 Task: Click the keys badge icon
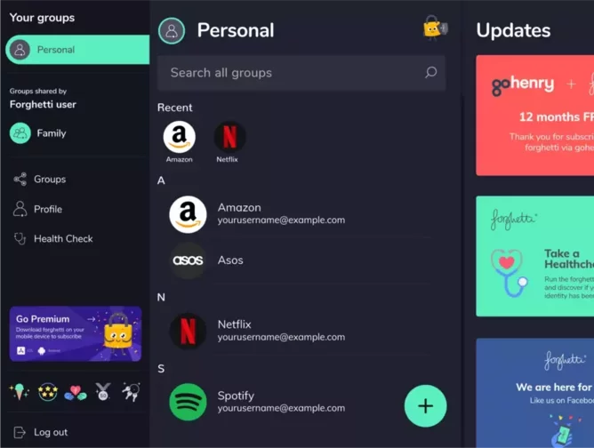click(131, 392)
